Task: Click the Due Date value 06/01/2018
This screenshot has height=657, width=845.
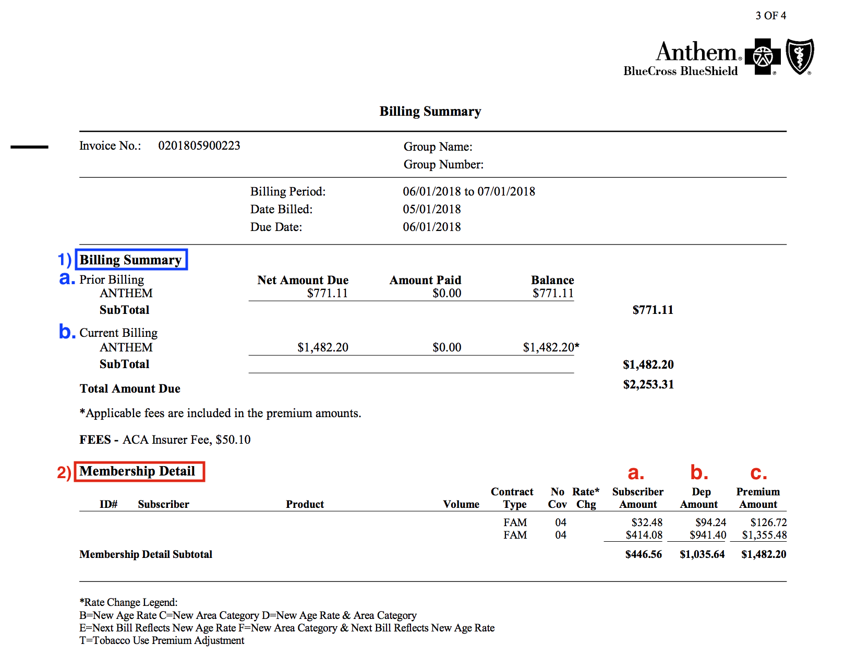Action: tap(432, 227)
